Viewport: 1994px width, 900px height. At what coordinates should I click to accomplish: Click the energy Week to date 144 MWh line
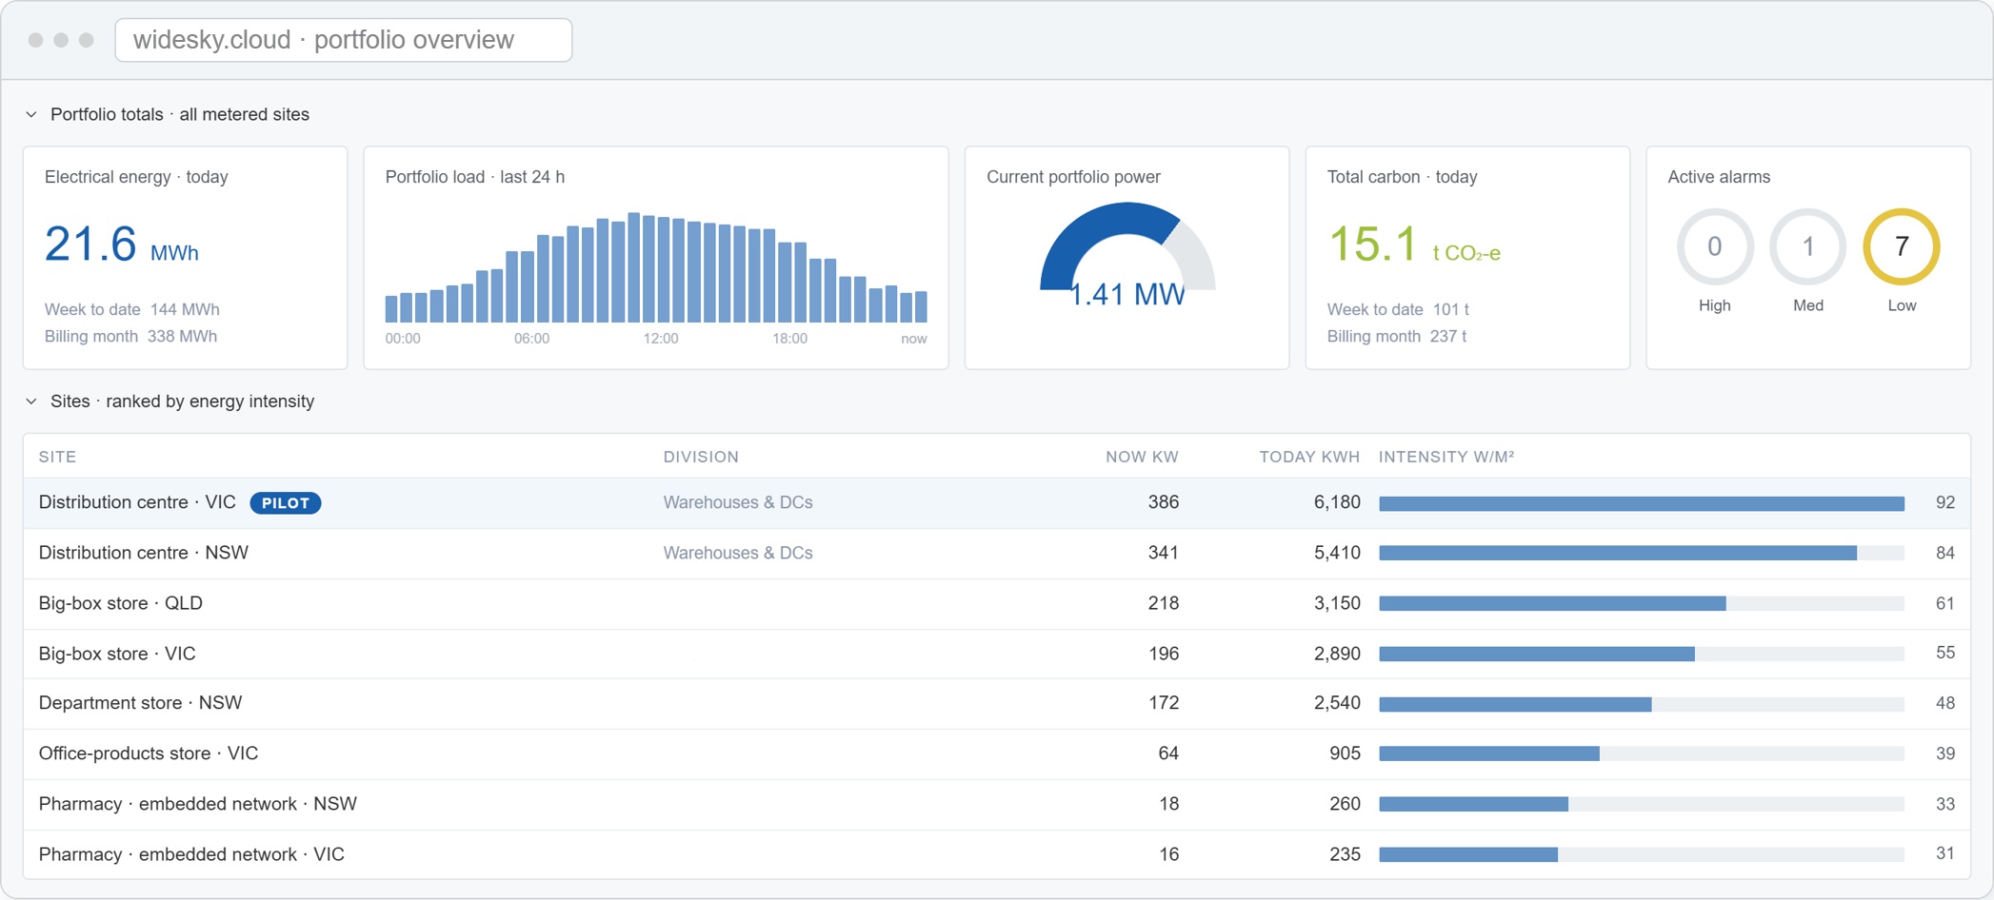pyautogui.click(x=132, y=310)
